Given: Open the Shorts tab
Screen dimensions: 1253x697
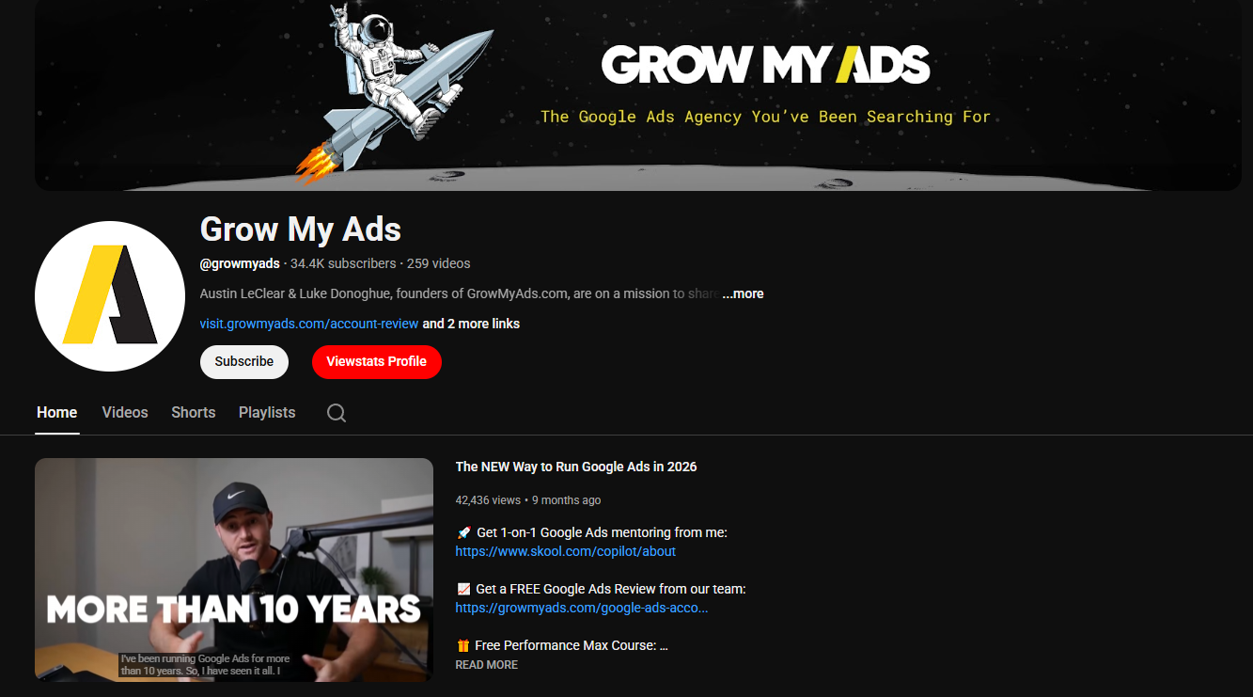Looking at the screenshot, I should 194,413.
